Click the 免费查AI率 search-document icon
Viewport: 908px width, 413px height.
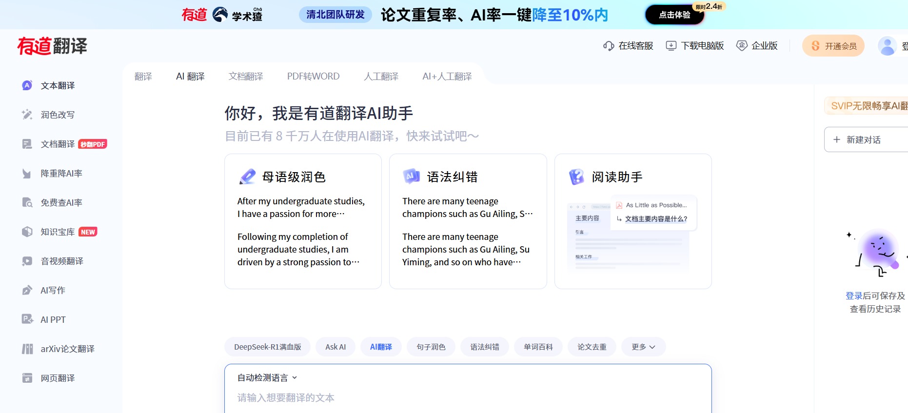pyautogui.click(x=27, y=202)
